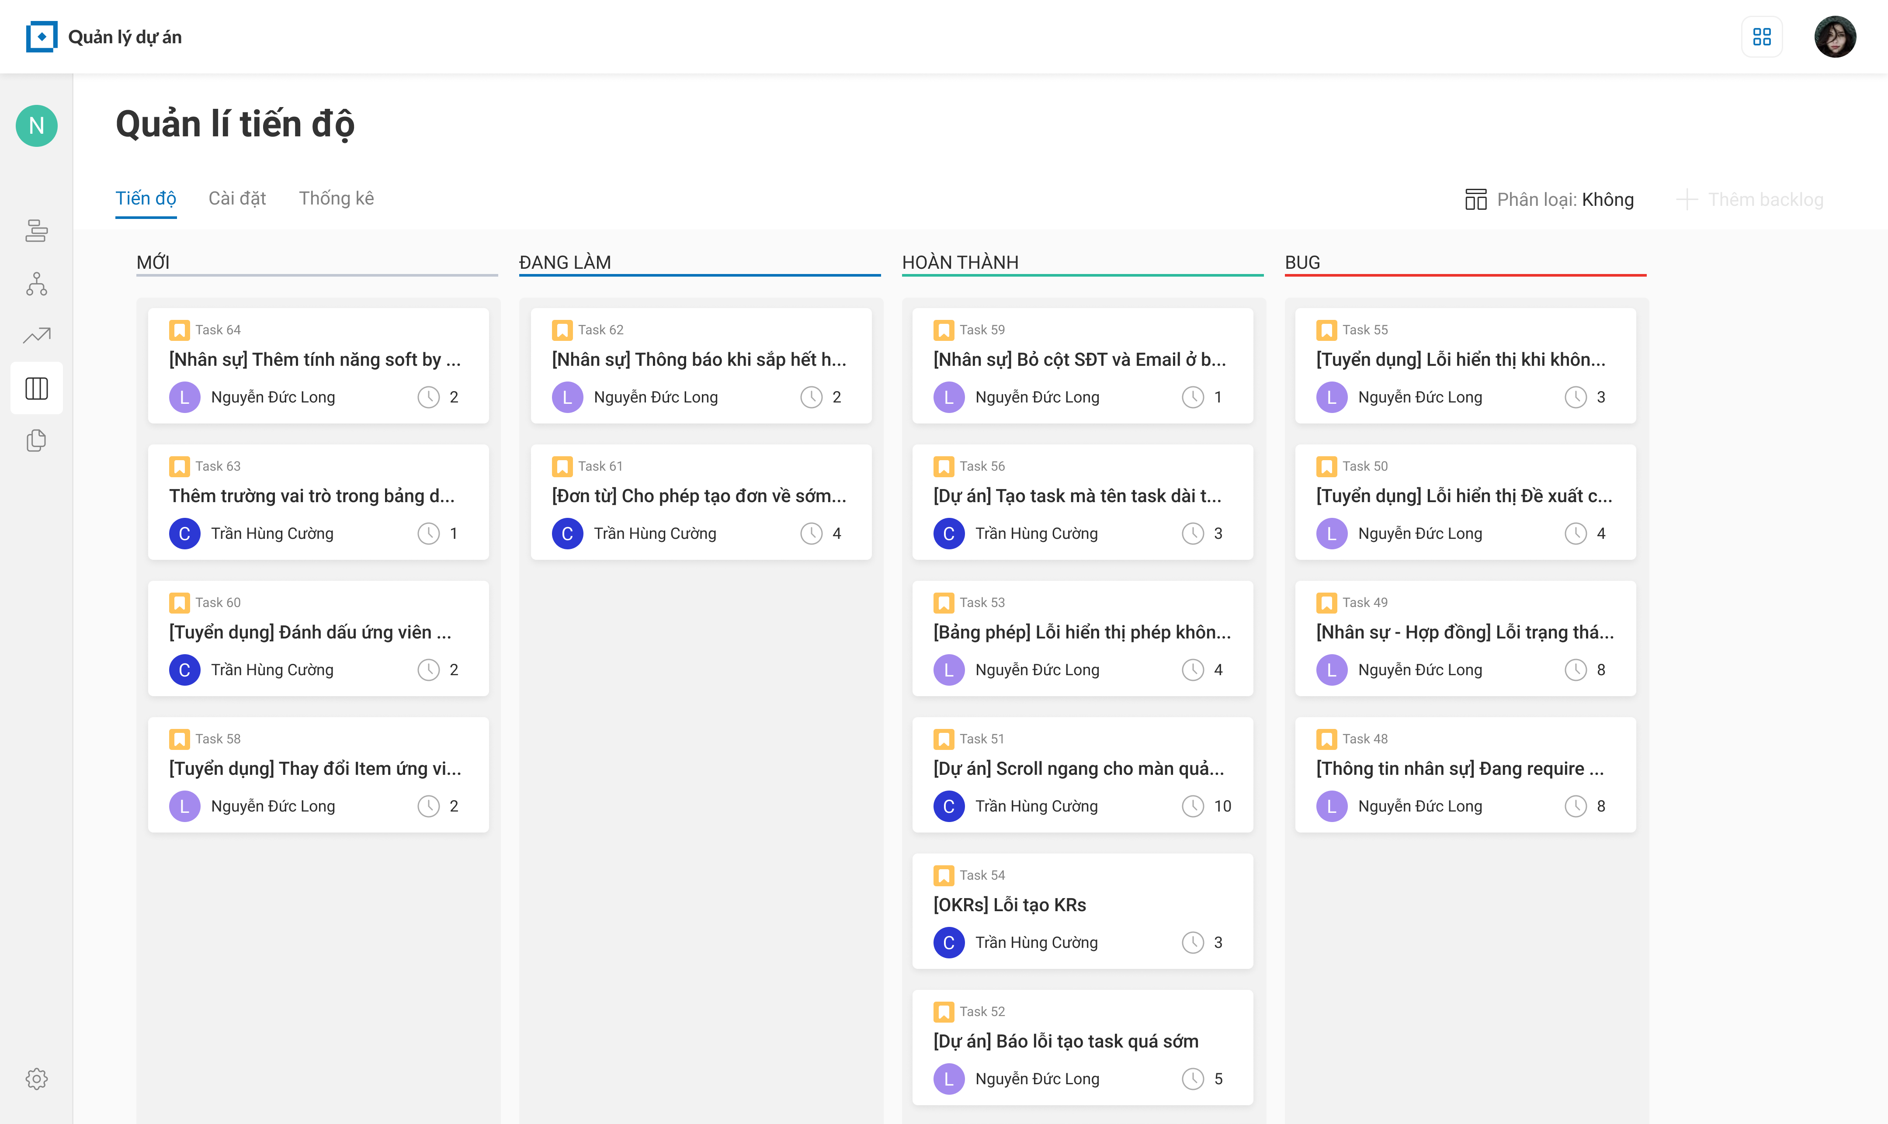Screen dimensions: 1888x1124
Task: Open the settings gear in sidebar
Action: point(36,1079)
